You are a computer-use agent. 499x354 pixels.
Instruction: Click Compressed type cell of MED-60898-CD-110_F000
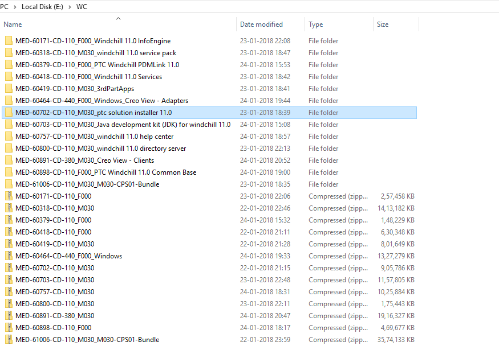[338, 328]
